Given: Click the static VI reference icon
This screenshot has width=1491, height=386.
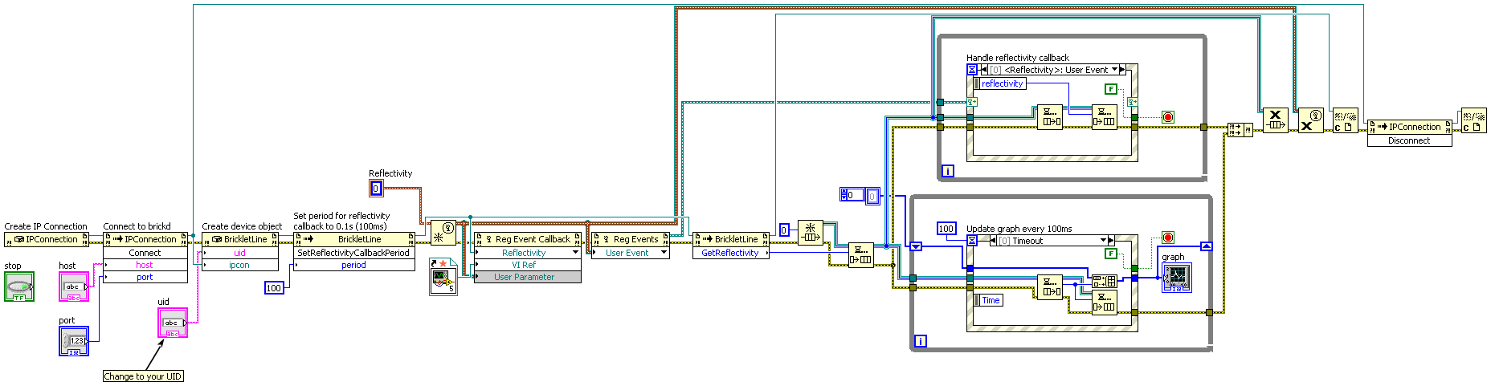Looking at the screenshot, I should coord(443,276).
